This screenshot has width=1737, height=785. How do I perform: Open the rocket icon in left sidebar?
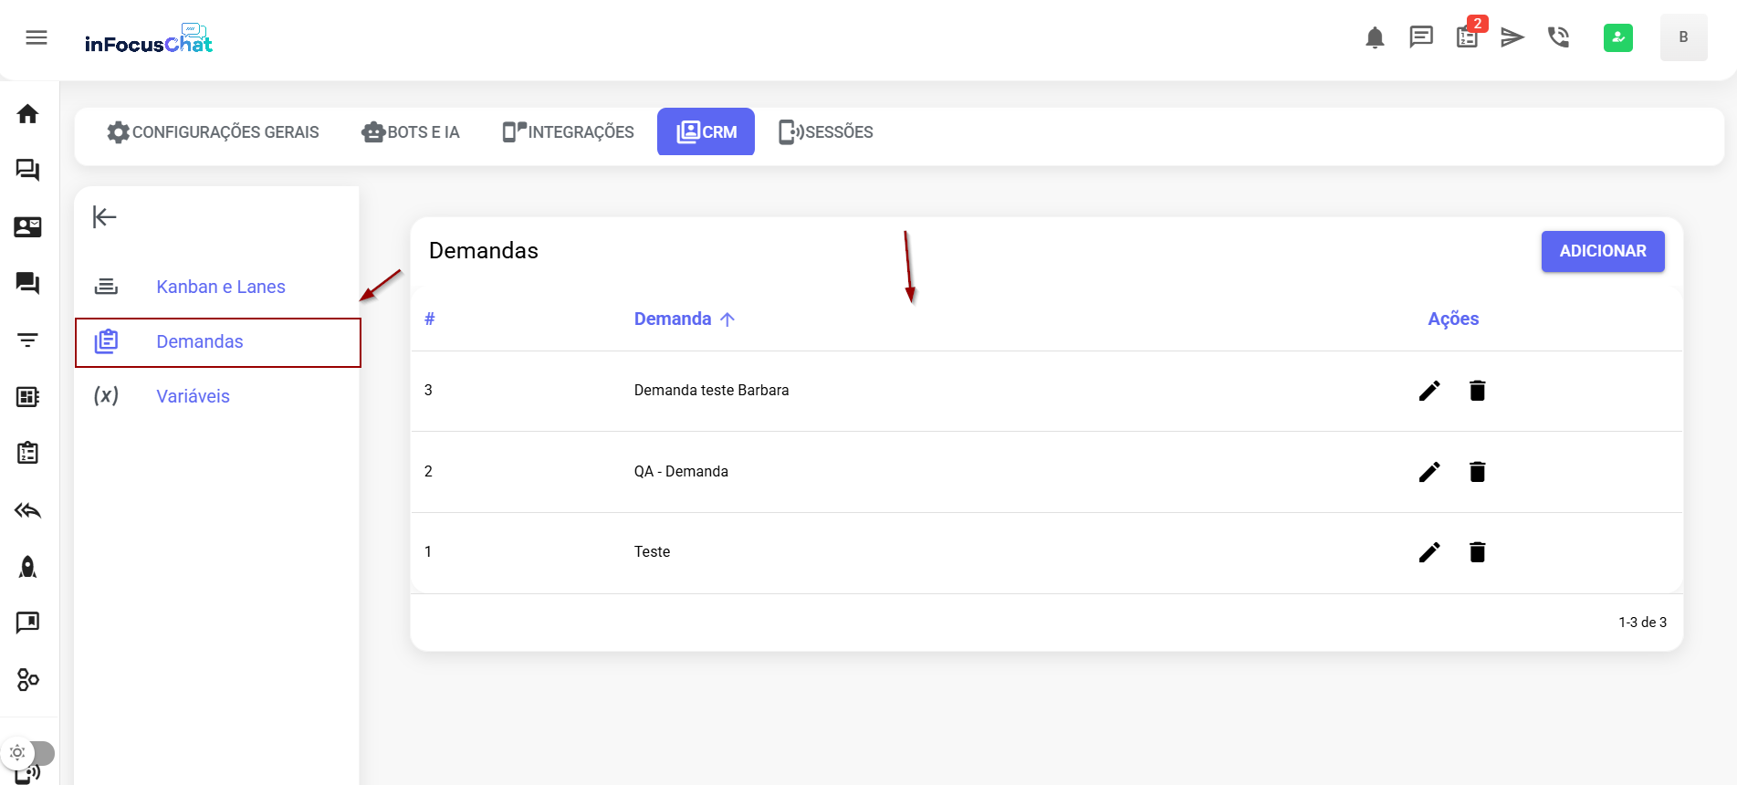(27, 567)
